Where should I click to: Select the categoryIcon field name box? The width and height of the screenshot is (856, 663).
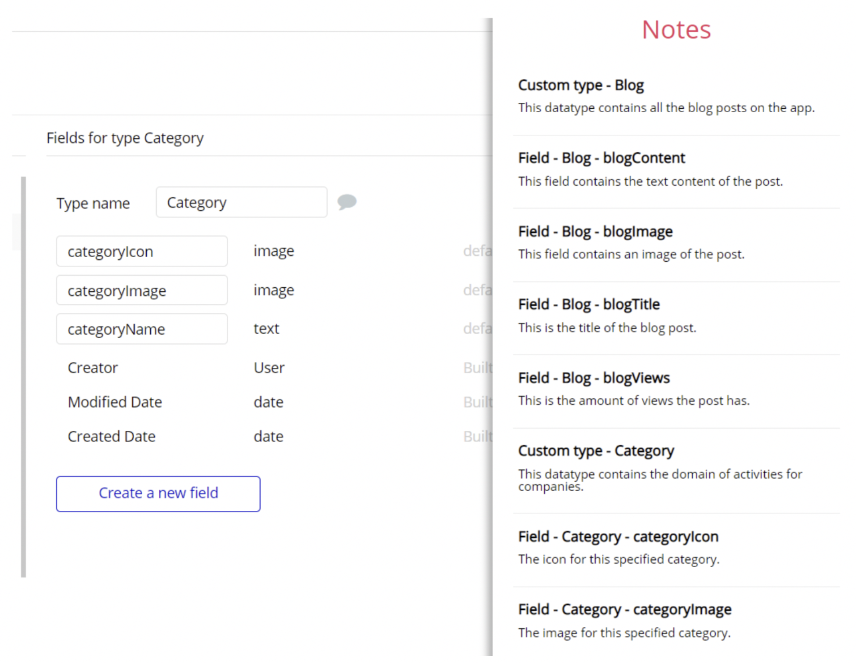click(x=142, y=252)
